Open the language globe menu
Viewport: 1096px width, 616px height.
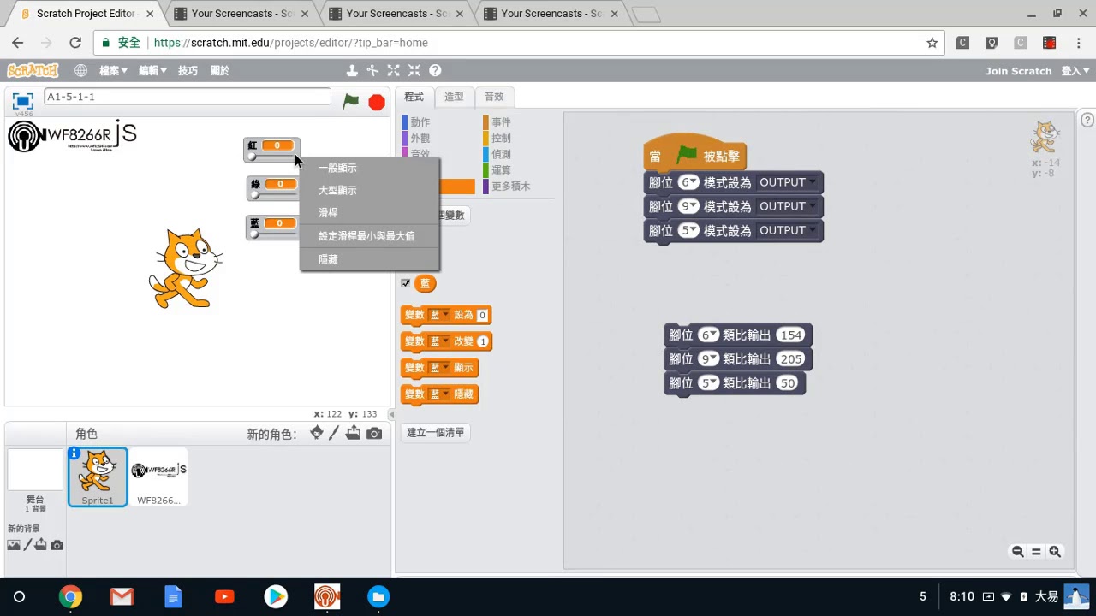pos(80,71)
